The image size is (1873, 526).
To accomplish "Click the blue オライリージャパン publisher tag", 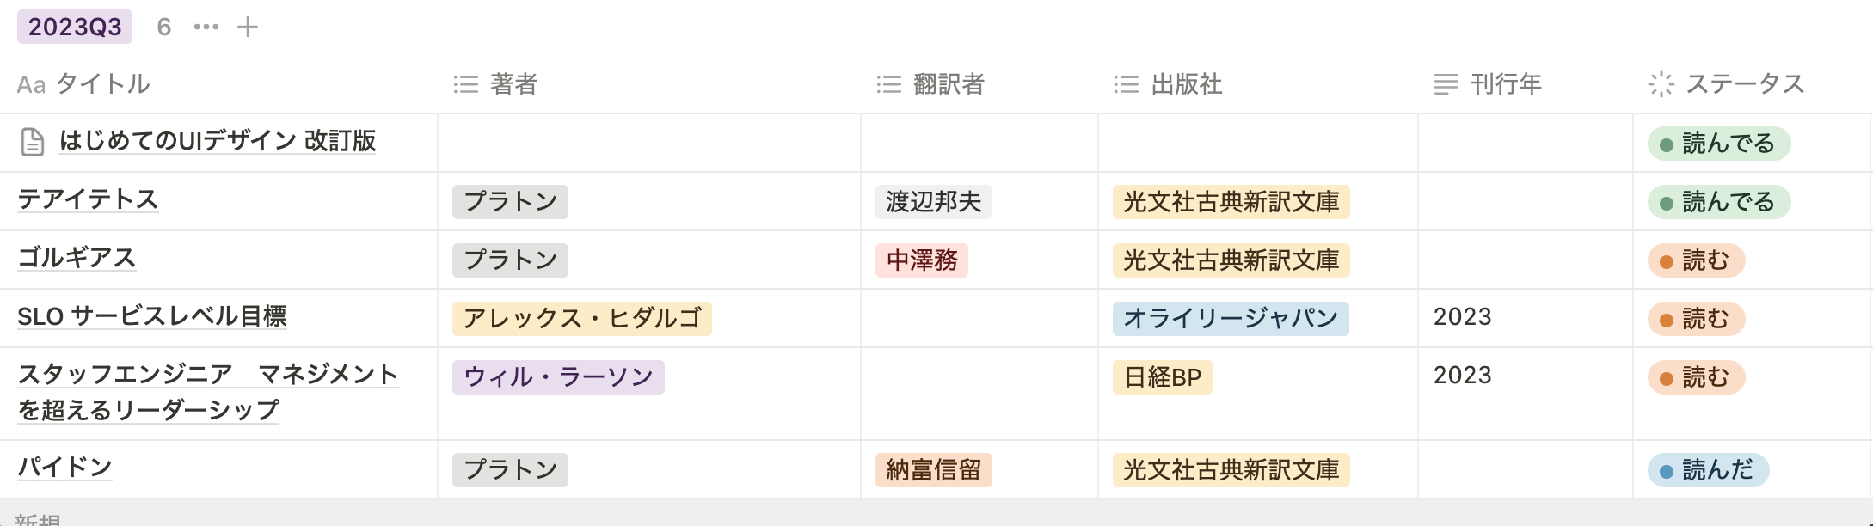I will (x=1231, y=319).
